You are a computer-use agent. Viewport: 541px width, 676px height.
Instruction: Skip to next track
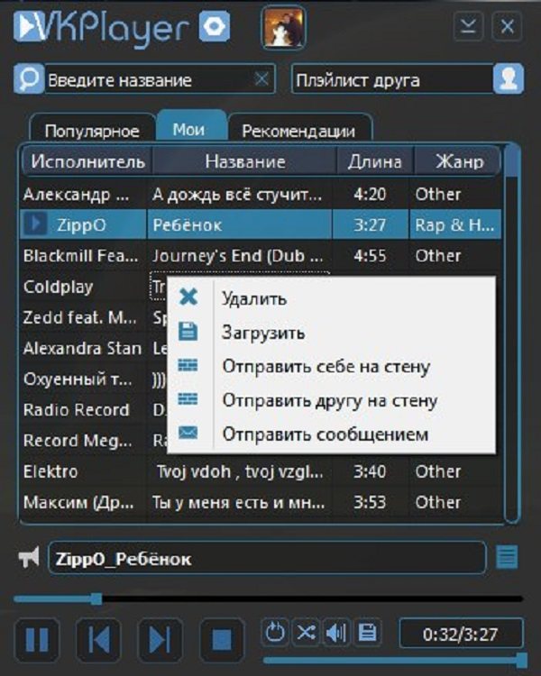point(160,640)
